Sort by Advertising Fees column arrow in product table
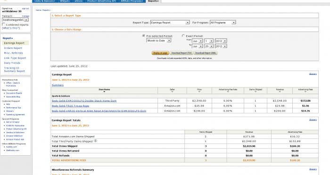 click(x=305, y=92)
